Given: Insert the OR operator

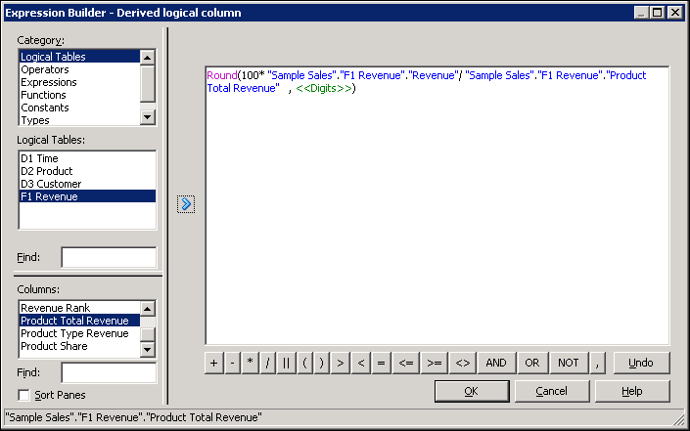Looking at the screenshot, I should 532,363.
